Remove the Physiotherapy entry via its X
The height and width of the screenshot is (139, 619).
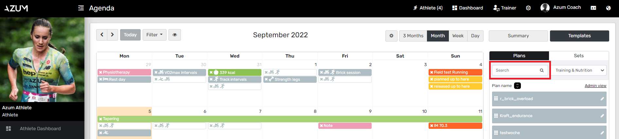point(100,72)
